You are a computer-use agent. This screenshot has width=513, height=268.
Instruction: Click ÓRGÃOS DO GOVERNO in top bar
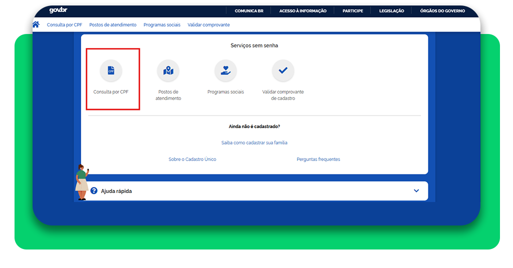click(442, 11)
